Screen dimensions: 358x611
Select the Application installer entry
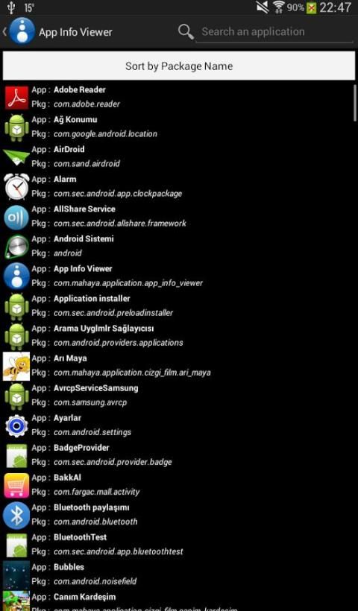pos(178,306)
